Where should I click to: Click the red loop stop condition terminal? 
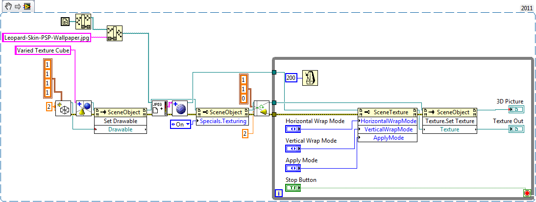coord(527,193)
